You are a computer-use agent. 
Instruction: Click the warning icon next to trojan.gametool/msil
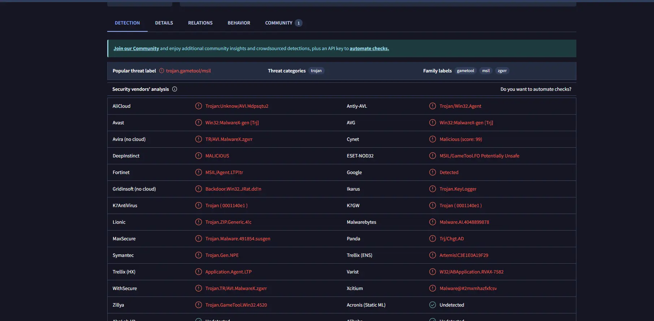tap(161, 71)
